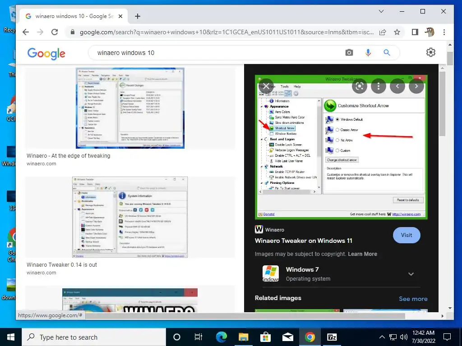
Task: Click the large Winaero Tweaker preview image
Action: click(x=341, y=147)
